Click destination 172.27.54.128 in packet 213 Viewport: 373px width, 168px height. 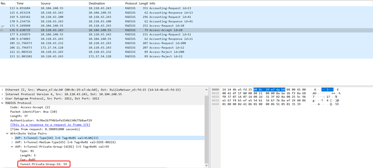pos(100,56)
